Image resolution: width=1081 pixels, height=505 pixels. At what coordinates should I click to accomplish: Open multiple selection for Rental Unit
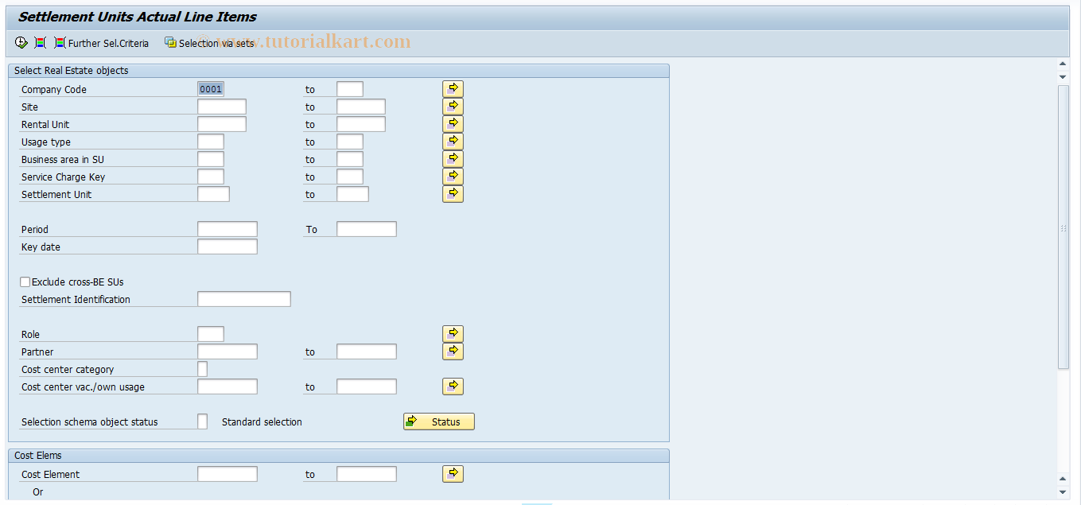[x=453, y=124]
